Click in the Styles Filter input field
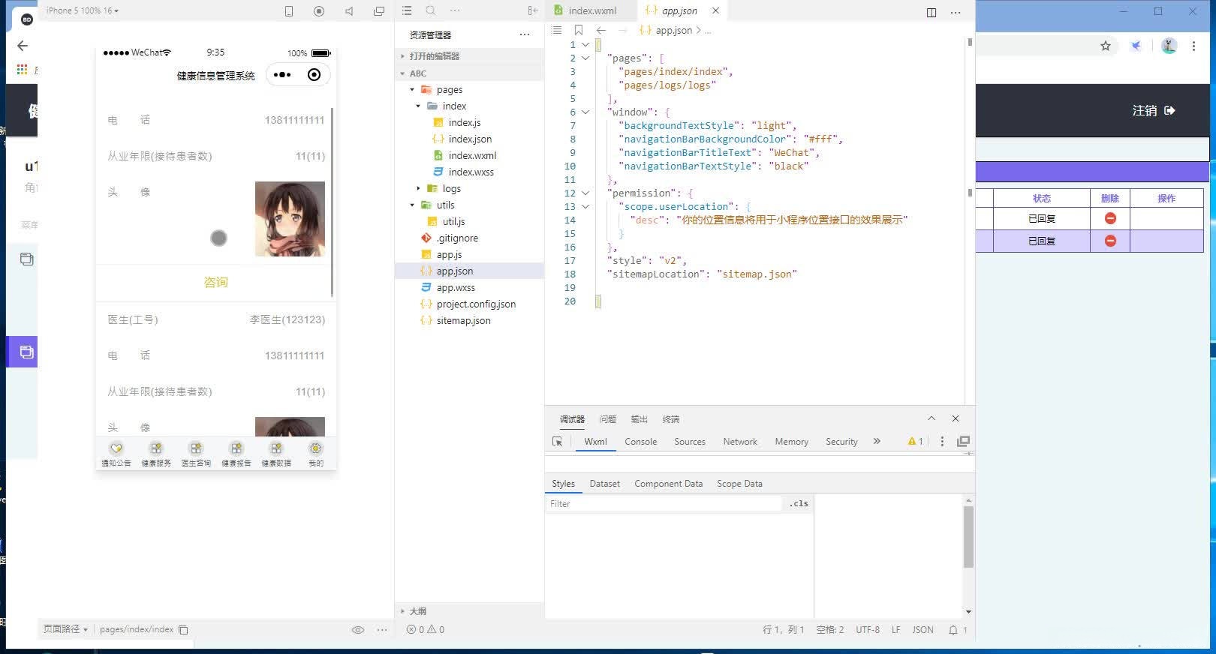This screenshot has width=1216, height=654. coord(663,504)
